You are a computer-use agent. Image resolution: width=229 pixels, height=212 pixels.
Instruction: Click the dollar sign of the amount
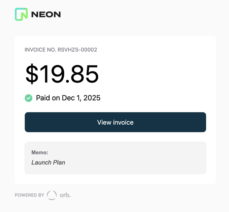pyautogui.click(x=32, y=74)
